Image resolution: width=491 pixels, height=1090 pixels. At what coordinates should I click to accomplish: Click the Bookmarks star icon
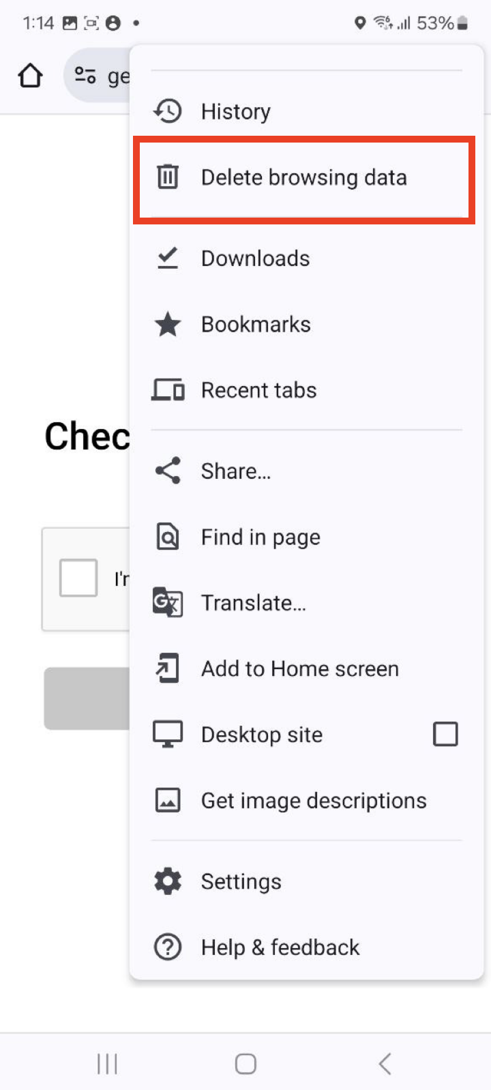168,324
